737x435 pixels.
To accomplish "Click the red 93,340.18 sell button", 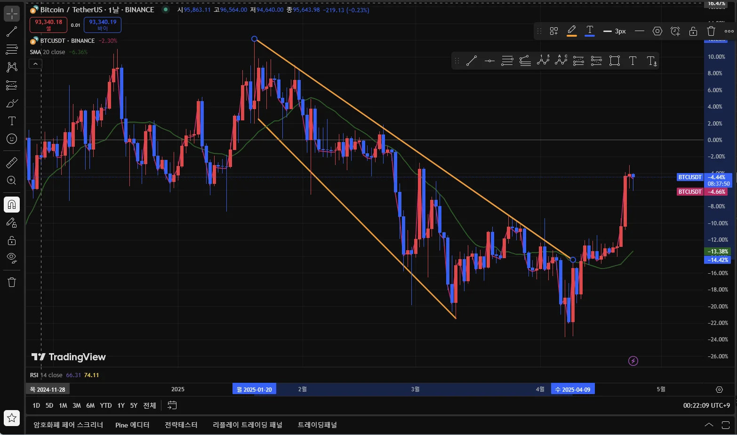I will click(48, 25).
